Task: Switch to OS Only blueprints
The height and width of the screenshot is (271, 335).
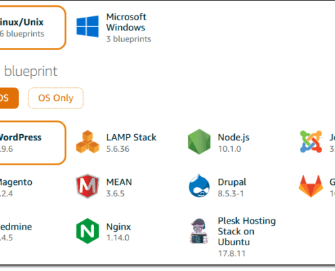Action: (x=55, y=98)
